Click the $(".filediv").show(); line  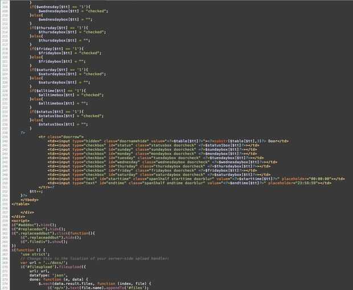point(44,241)
